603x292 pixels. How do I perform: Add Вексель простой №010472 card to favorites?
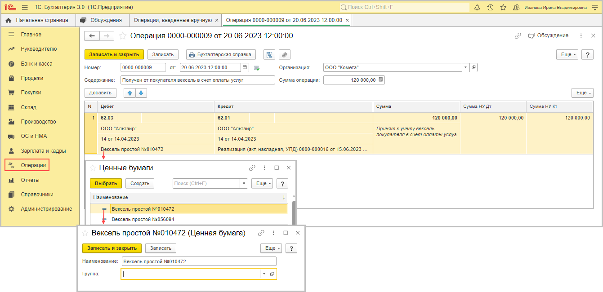point(85,233)
